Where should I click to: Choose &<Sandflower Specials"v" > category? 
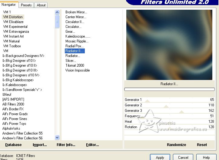click(x=22, y=90)
